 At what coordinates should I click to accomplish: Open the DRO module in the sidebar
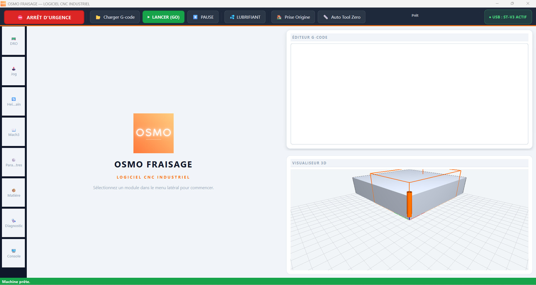tap(14, 41)
